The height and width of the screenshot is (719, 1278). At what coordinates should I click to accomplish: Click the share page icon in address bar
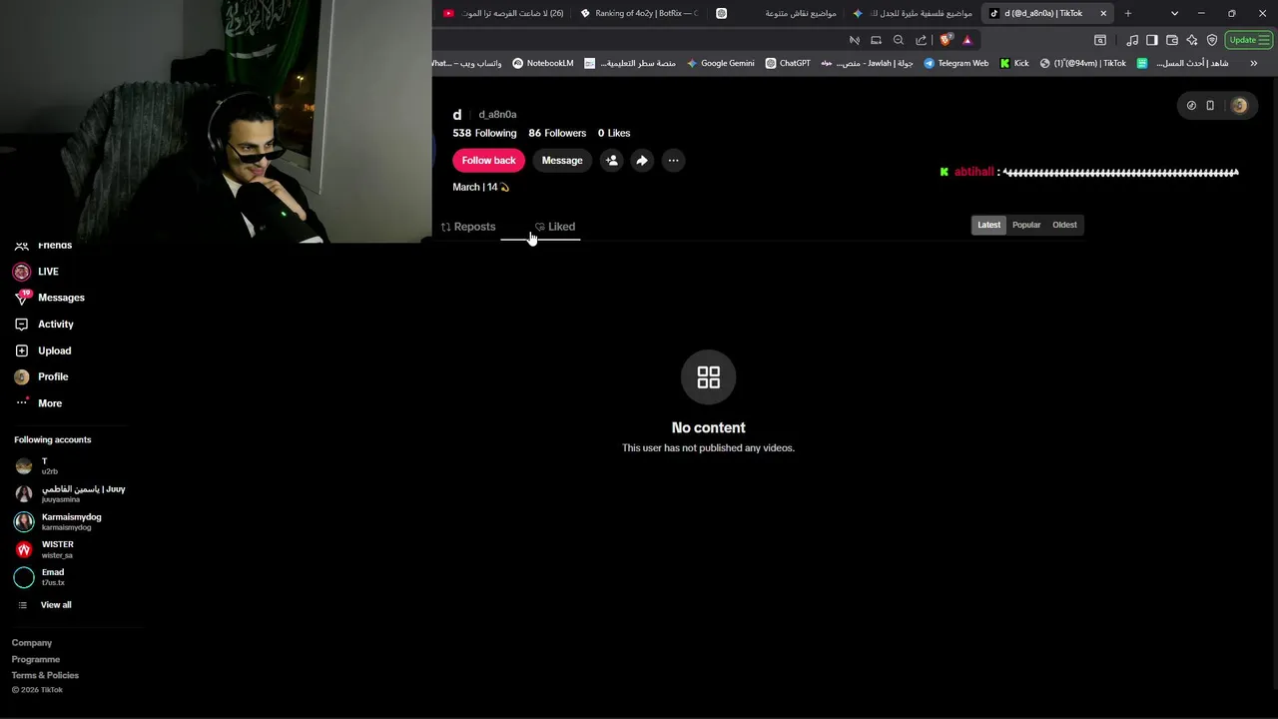point(921,40)
